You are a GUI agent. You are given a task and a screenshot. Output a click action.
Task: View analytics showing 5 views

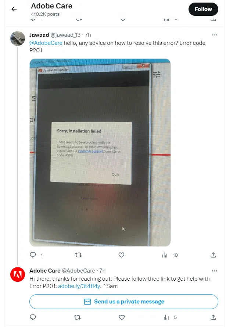170,317
